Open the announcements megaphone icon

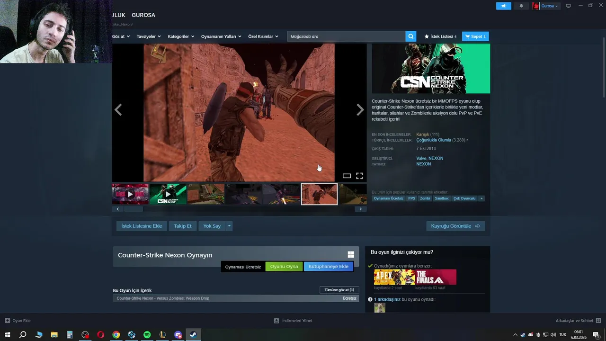(504, 6)
